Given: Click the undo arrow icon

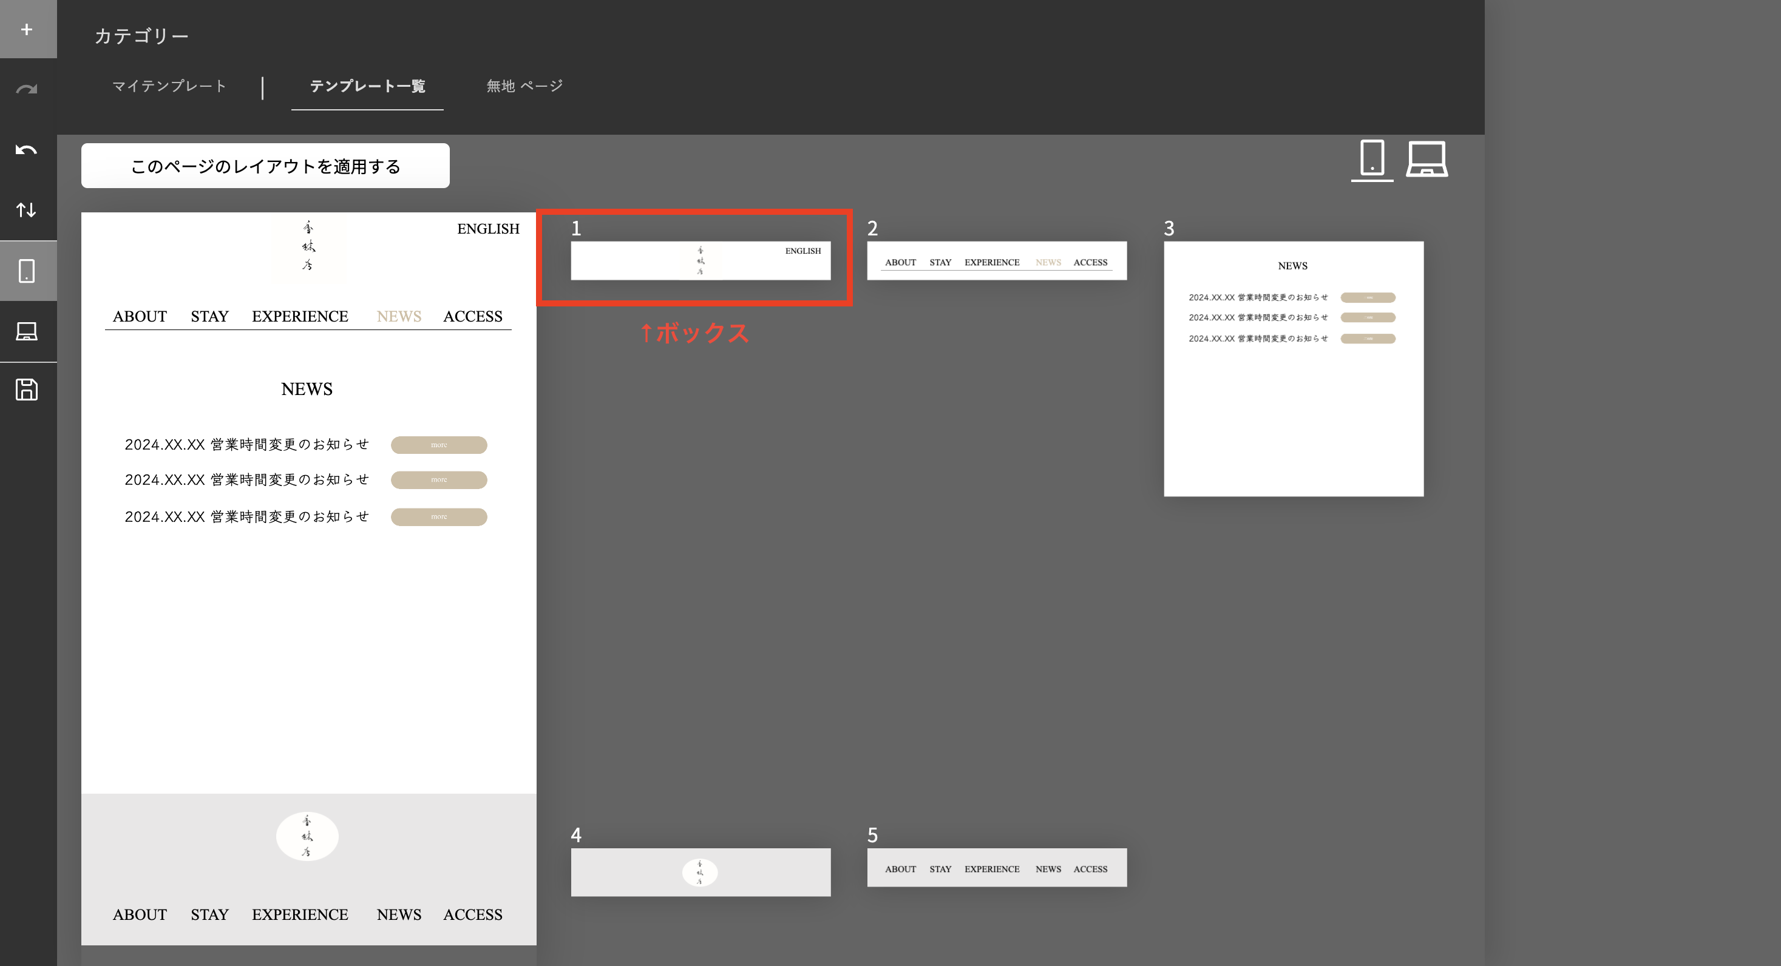Looking at the screenshot, I should (x=26, y=150).
